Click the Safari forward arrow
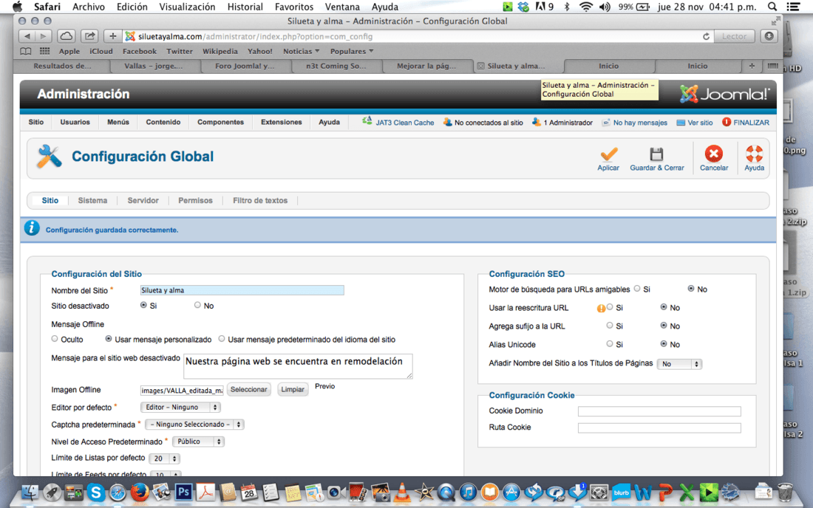 coord(44,36)
